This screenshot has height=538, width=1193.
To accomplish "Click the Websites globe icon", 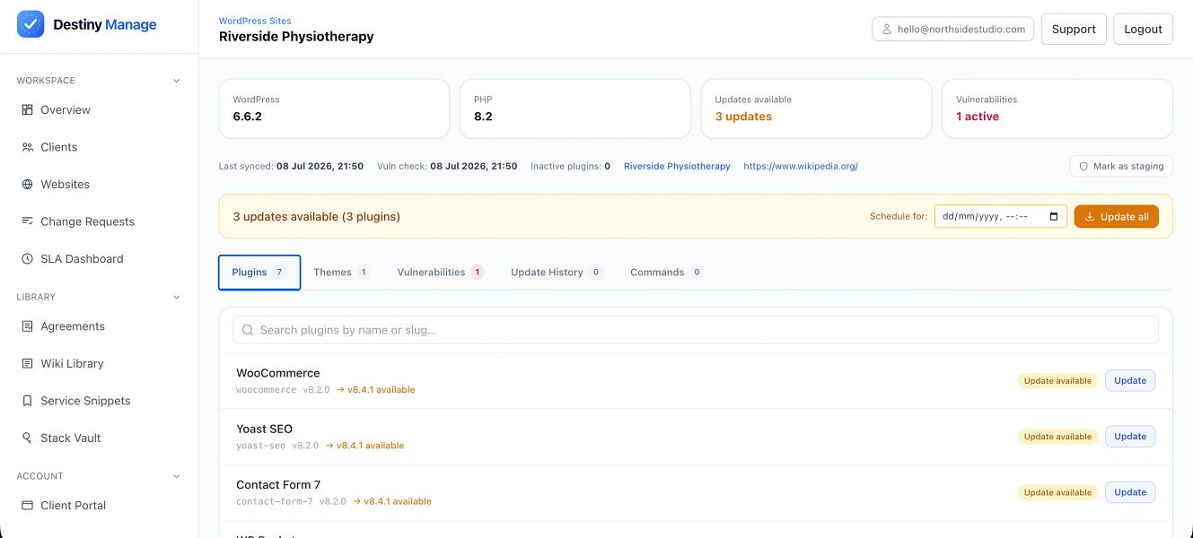I will pos(27,184).
